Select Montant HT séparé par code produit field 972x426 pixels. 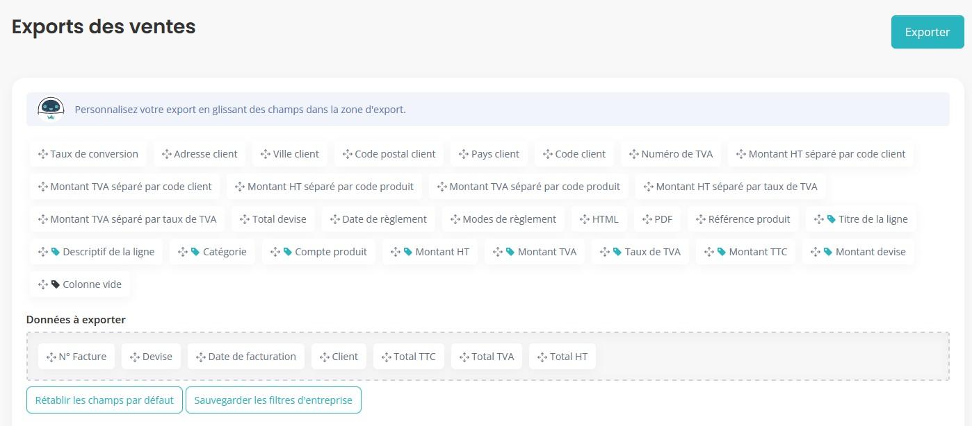tap(324, 187)
